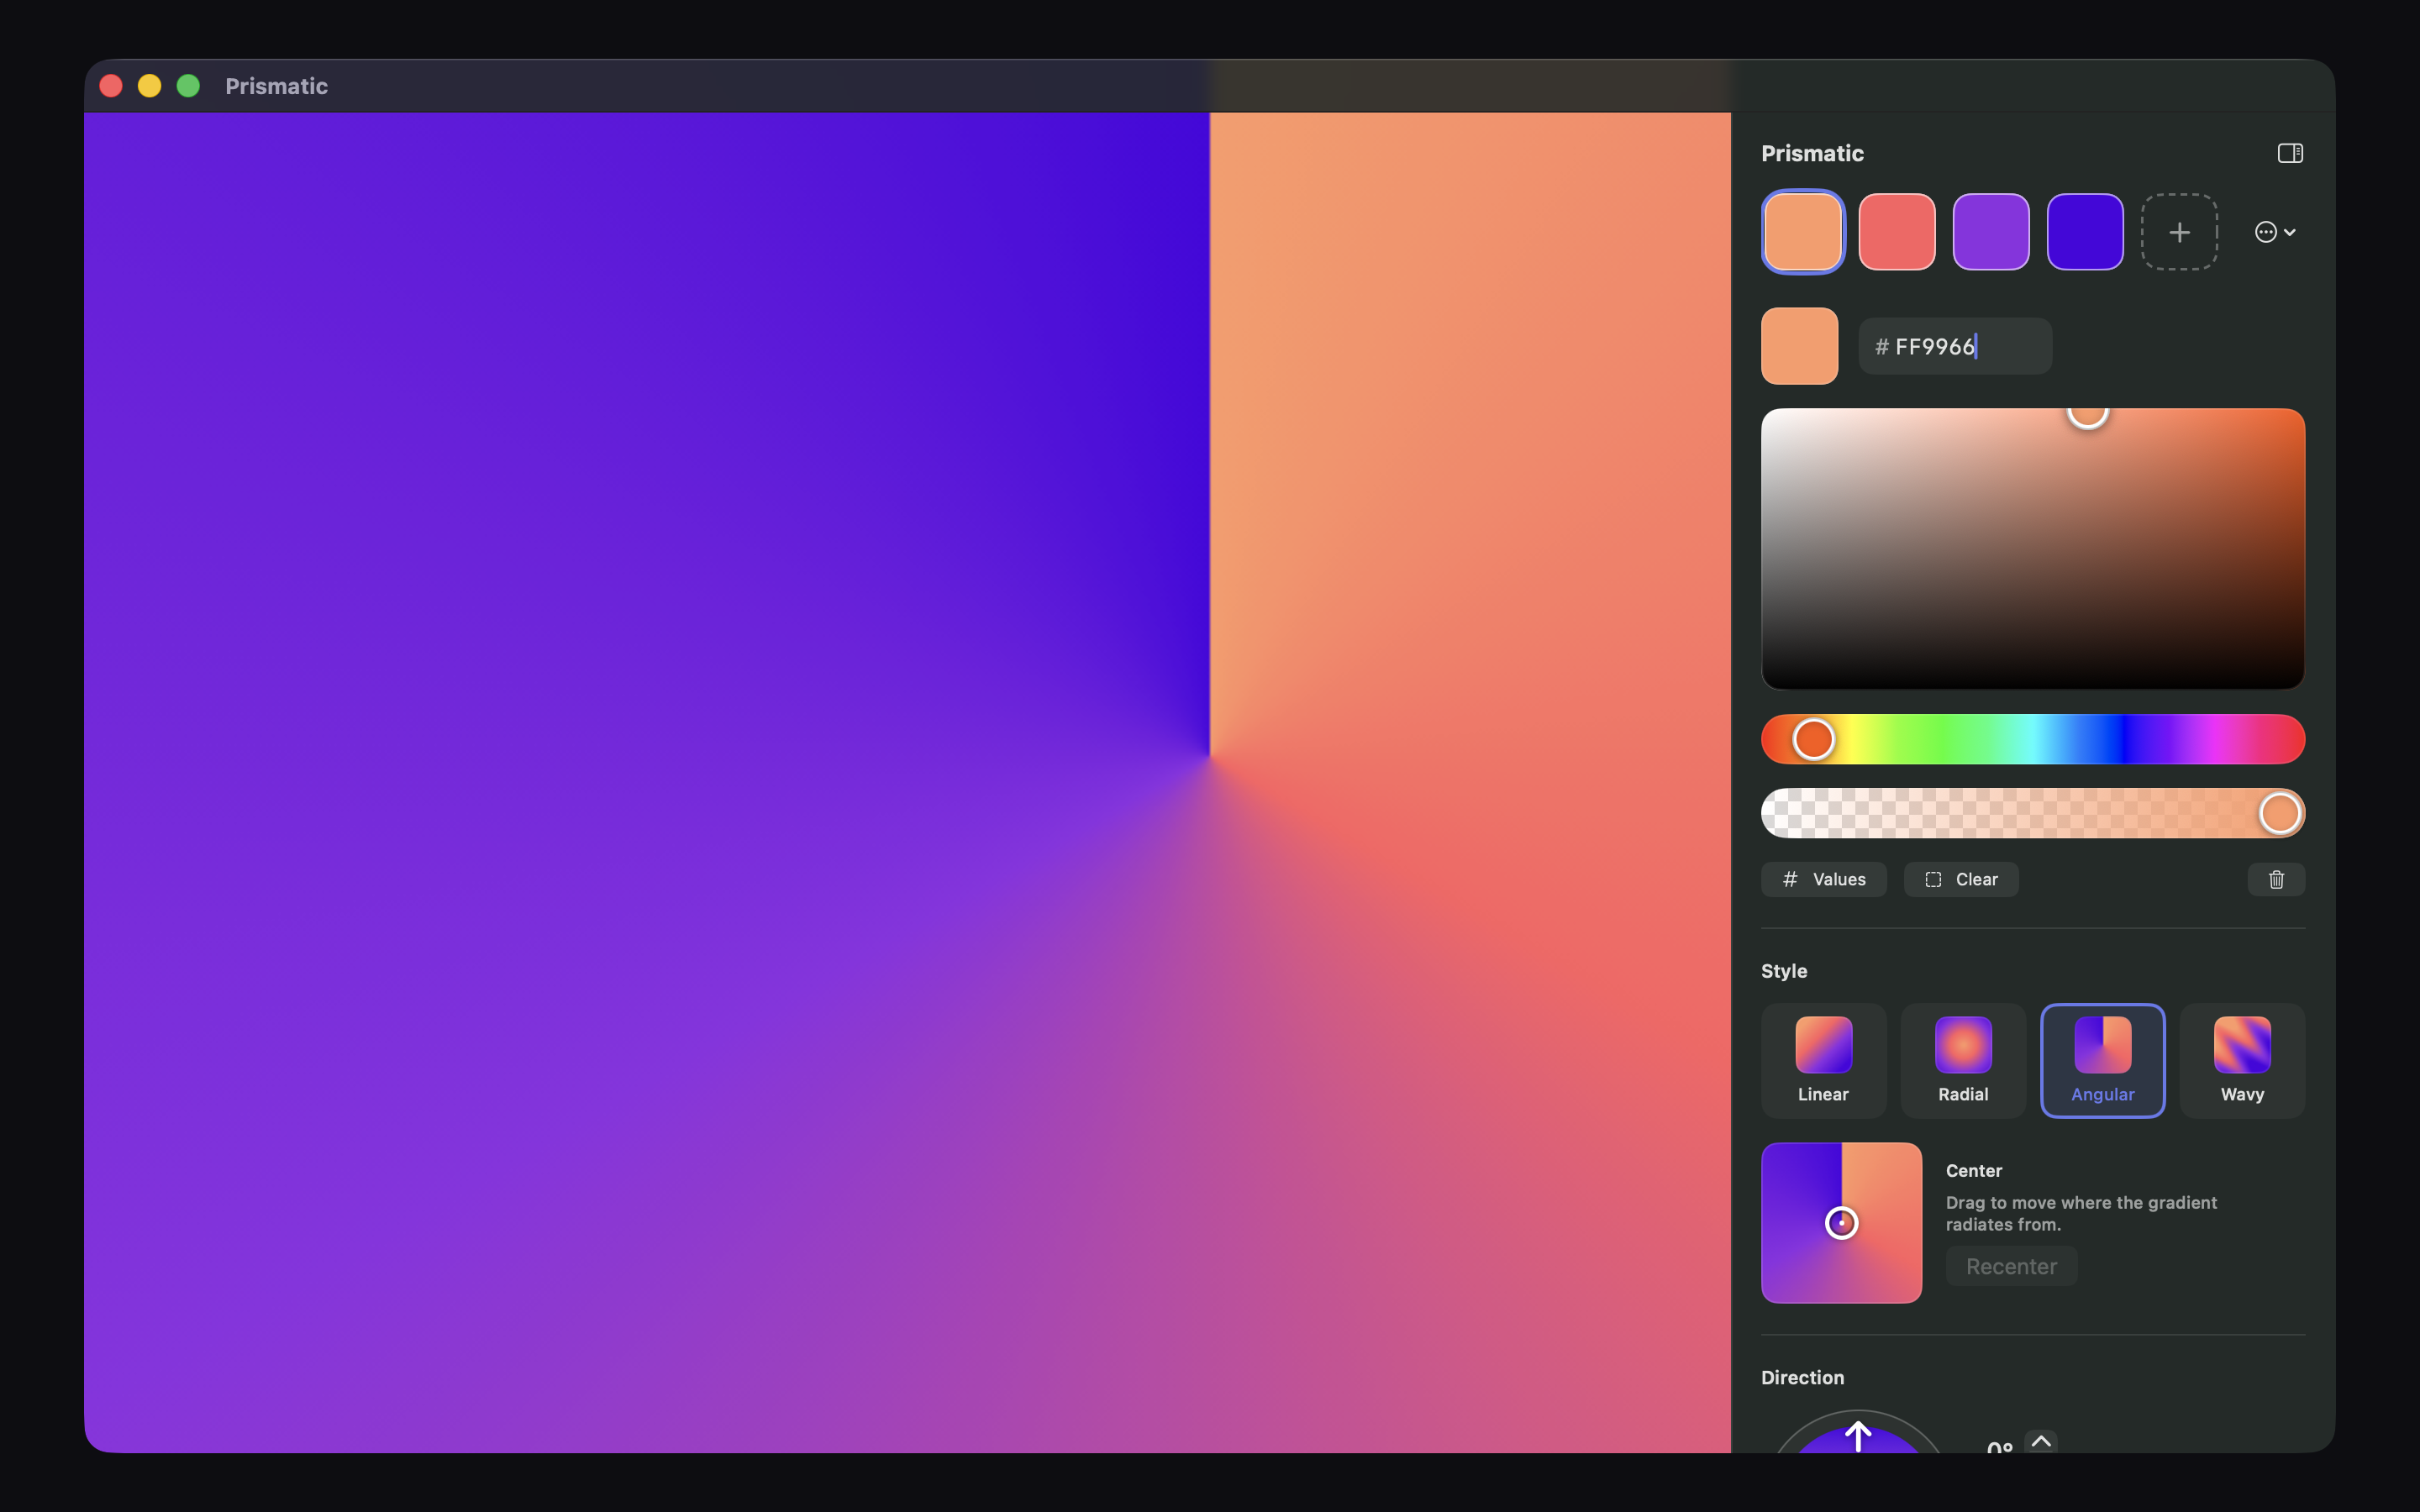2420x1512 pixels.
Task: Choose the Wavy gradient style
Action: pos(2242,1060)
